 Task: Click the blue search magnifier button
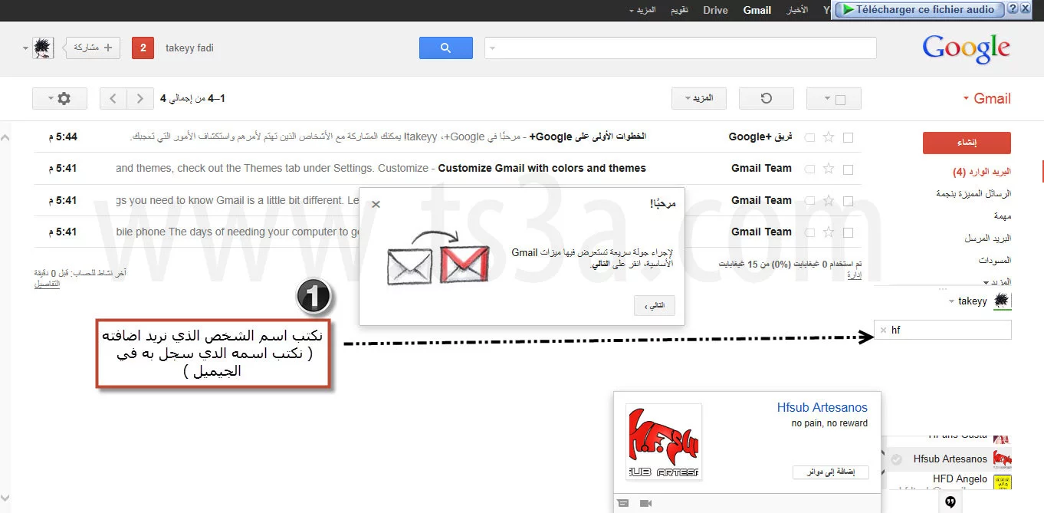445,48
